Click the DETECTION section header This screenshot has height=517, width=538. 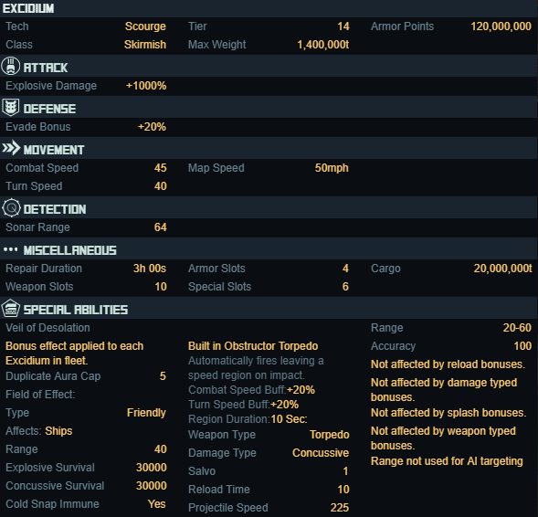coord(55,209)
